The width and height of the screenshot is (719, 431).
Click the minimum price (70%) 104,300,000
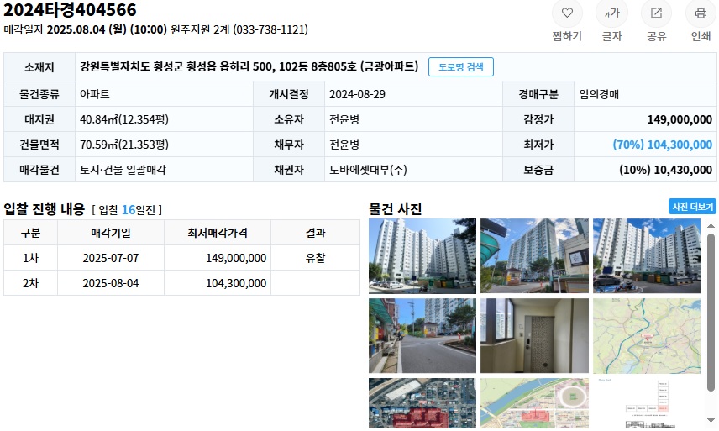[x=663, y=145]
